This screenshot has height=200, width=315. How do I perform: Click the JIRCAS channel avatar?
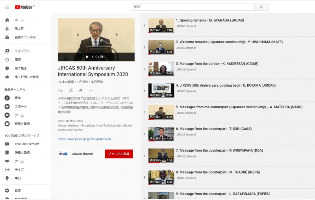(63, 154)
